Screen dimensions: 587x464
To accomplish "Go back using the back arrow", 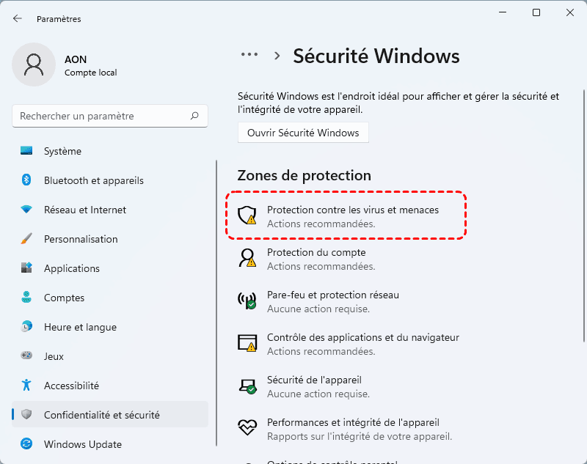I will click(18, 18).
